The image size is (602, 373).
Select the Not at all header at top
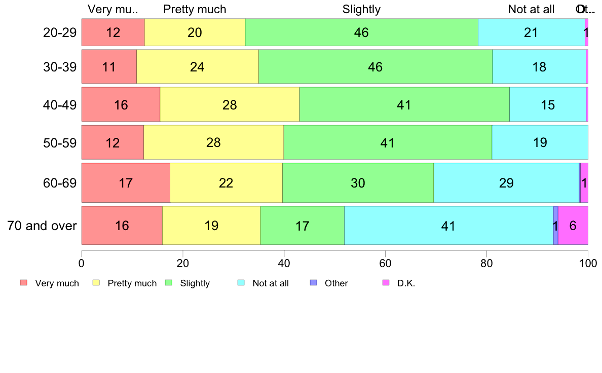(531, 9)
